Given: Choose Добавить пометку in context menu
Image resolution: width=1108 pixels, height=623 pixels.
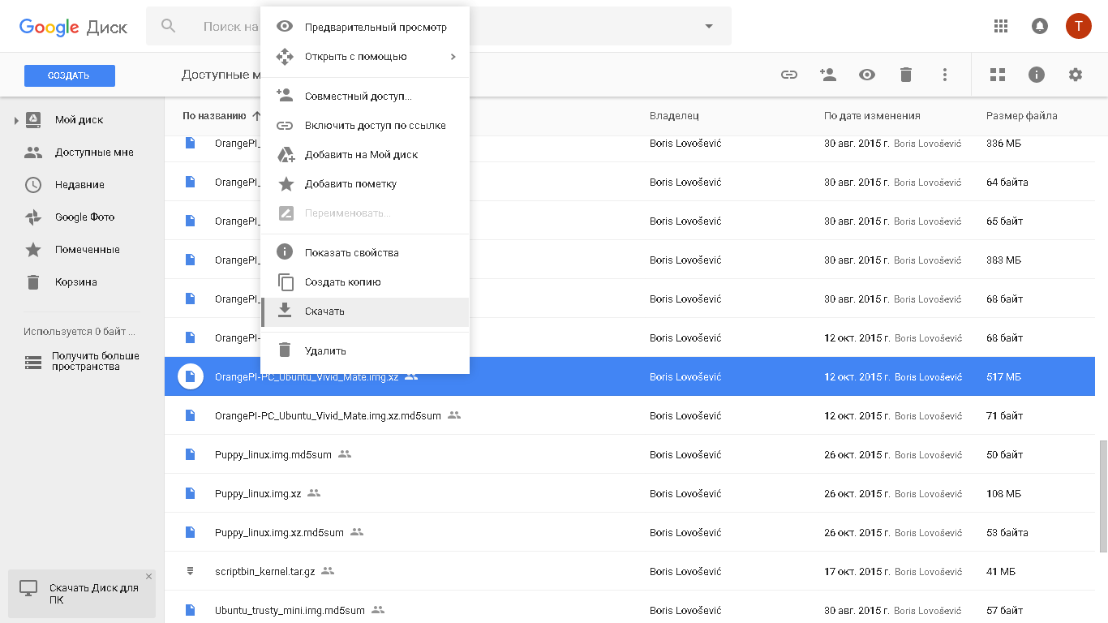Looking at the screenshot, I should tap(365, 184).
